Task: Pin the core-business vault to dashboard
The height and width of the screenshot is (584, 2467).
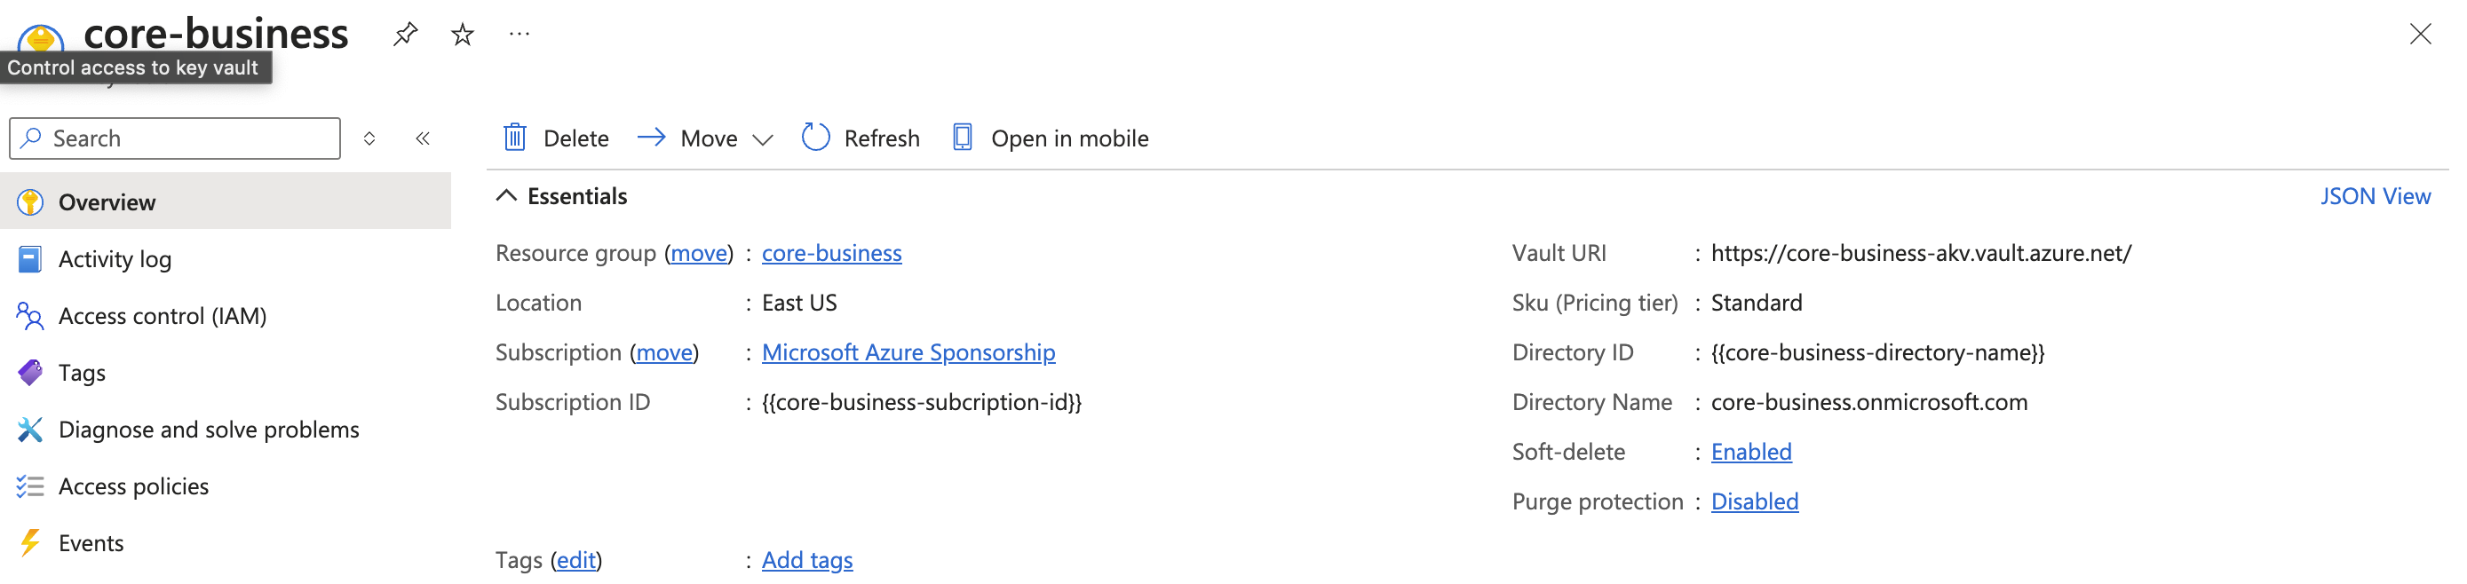Action: [405, 35]
